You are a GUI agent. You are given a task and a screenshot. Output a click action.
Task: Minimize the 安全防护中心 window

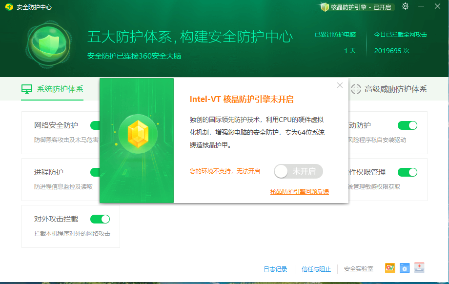click(421, 6)
